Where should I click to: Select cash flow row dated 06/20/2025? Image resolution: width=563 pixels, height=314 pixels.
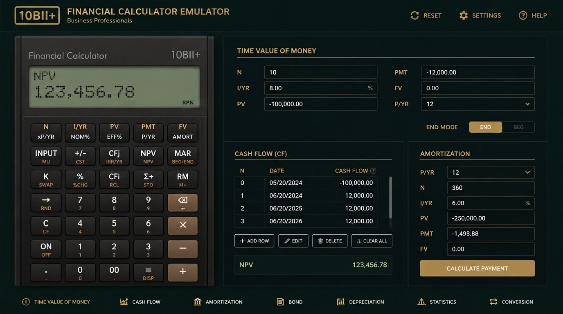[x=306, y=208]
